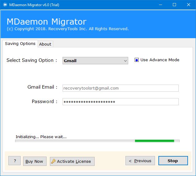Go back with the Previous button
The width and height of the screenshot is (196, 176).
pos(140,161)
